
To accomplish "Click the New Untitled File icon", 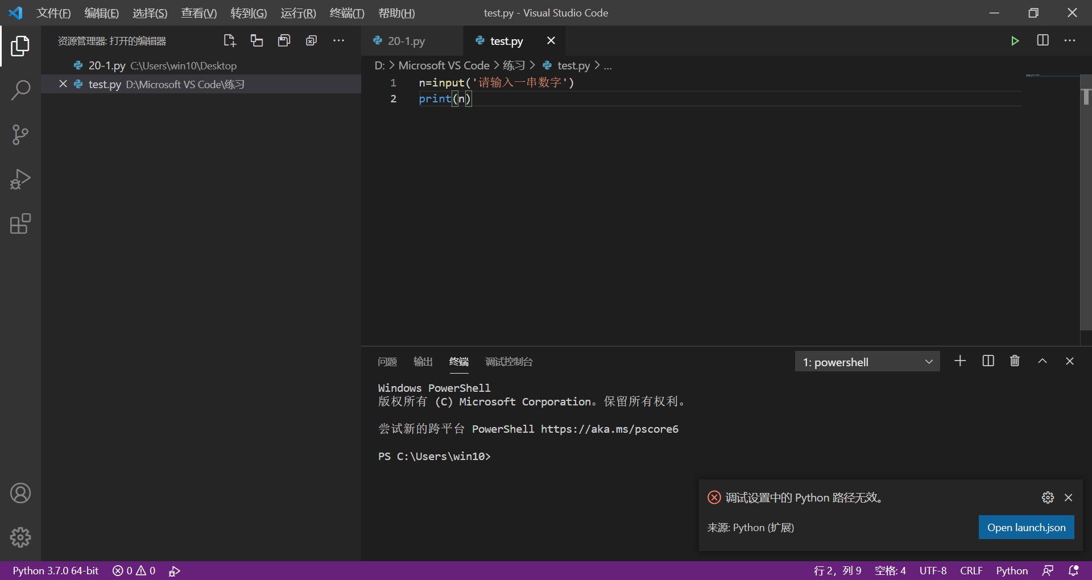I will click(229, 40).
